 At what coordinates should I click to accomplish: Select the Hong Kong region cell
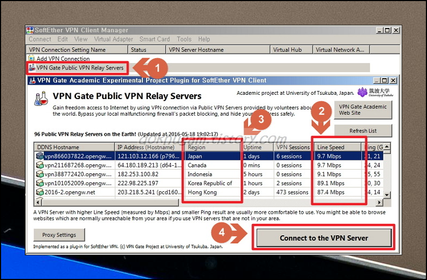pyautogui.click(x=212, y=192)
